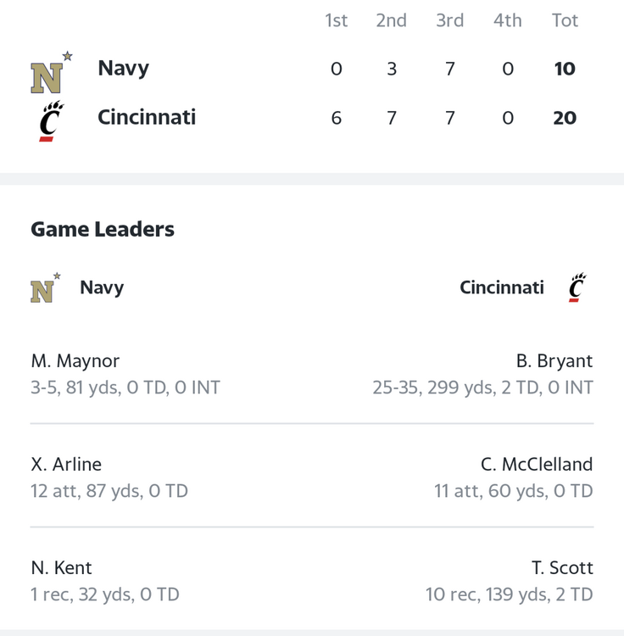
Task: Open Cincinnati team name in scoreboard
Action: coord(147,117)
